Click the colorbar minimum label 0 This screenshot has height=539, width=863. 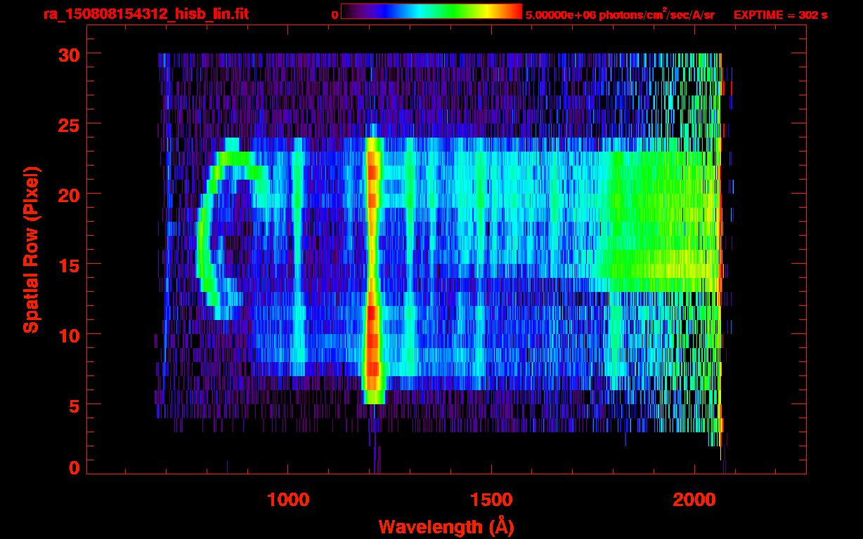coord(335,15)
